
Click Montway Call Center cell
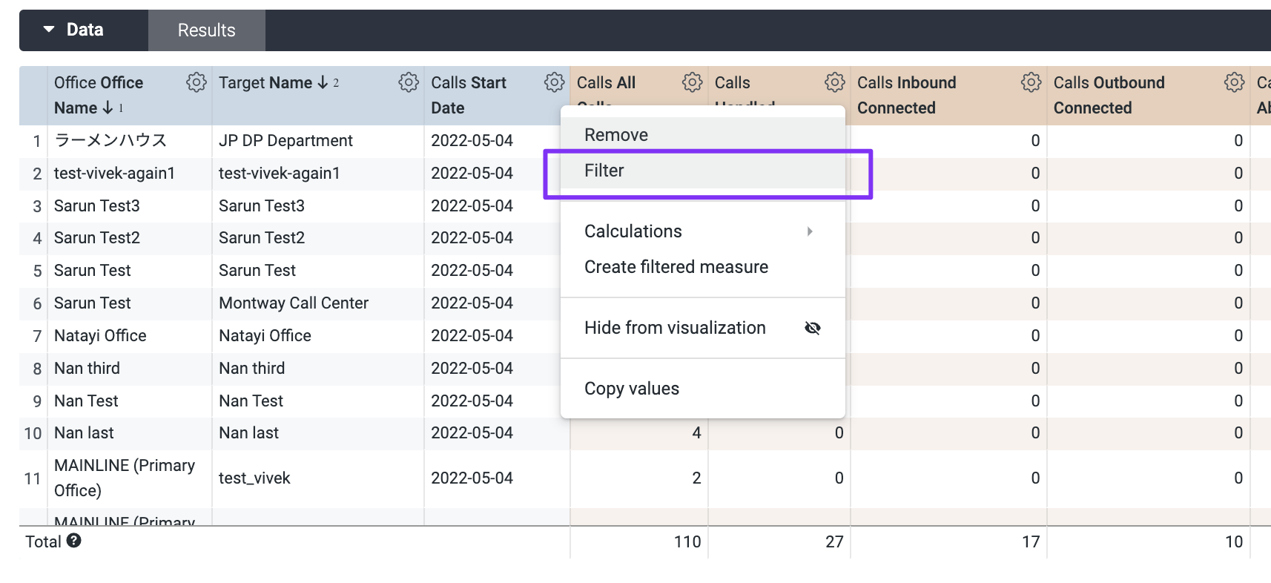tap(294, 303)
